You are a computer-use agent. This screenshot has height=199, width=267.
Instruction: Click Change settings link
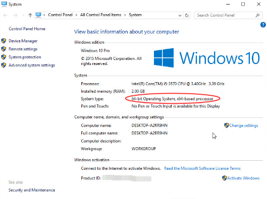[244, 125]
